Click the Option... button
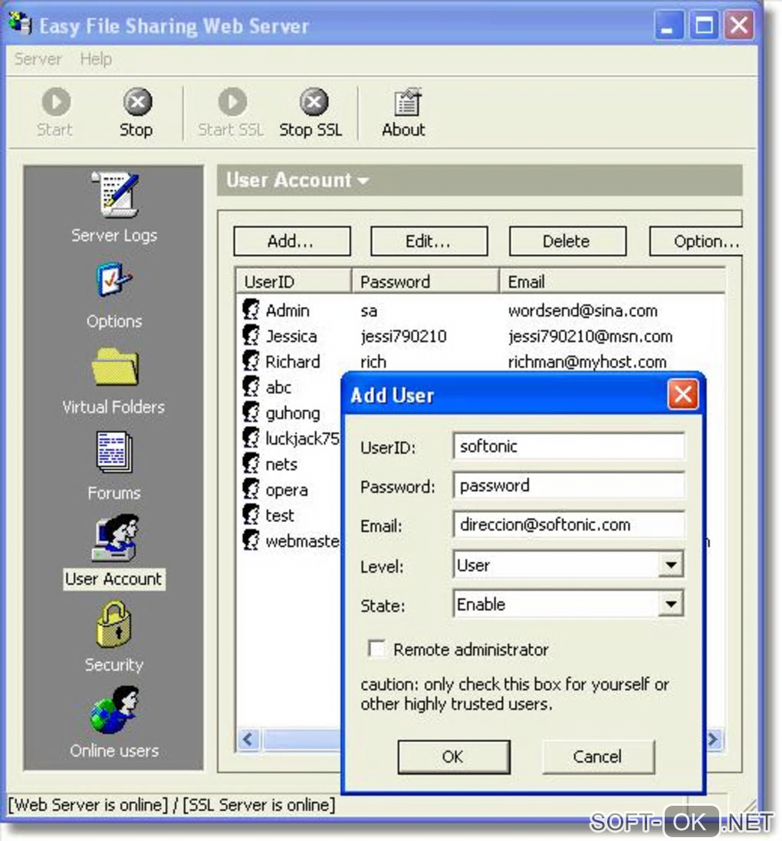Viewport: 782px width, 841px height. tap(696, 241)
